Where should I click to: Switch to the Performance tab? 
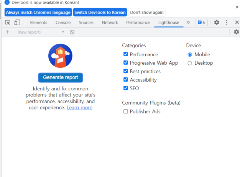pyautogui.click(x=138, y=23)
